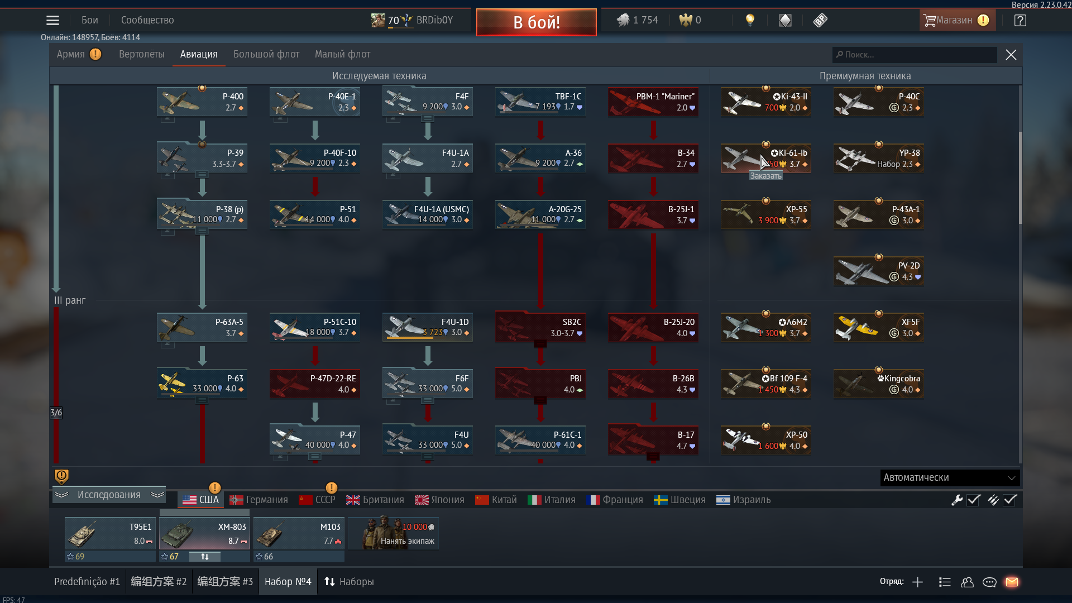The height and width of the screenshot is (603, 1072).
Task: Select the P-51C-10 aircraft card
Action: [315, 327]
